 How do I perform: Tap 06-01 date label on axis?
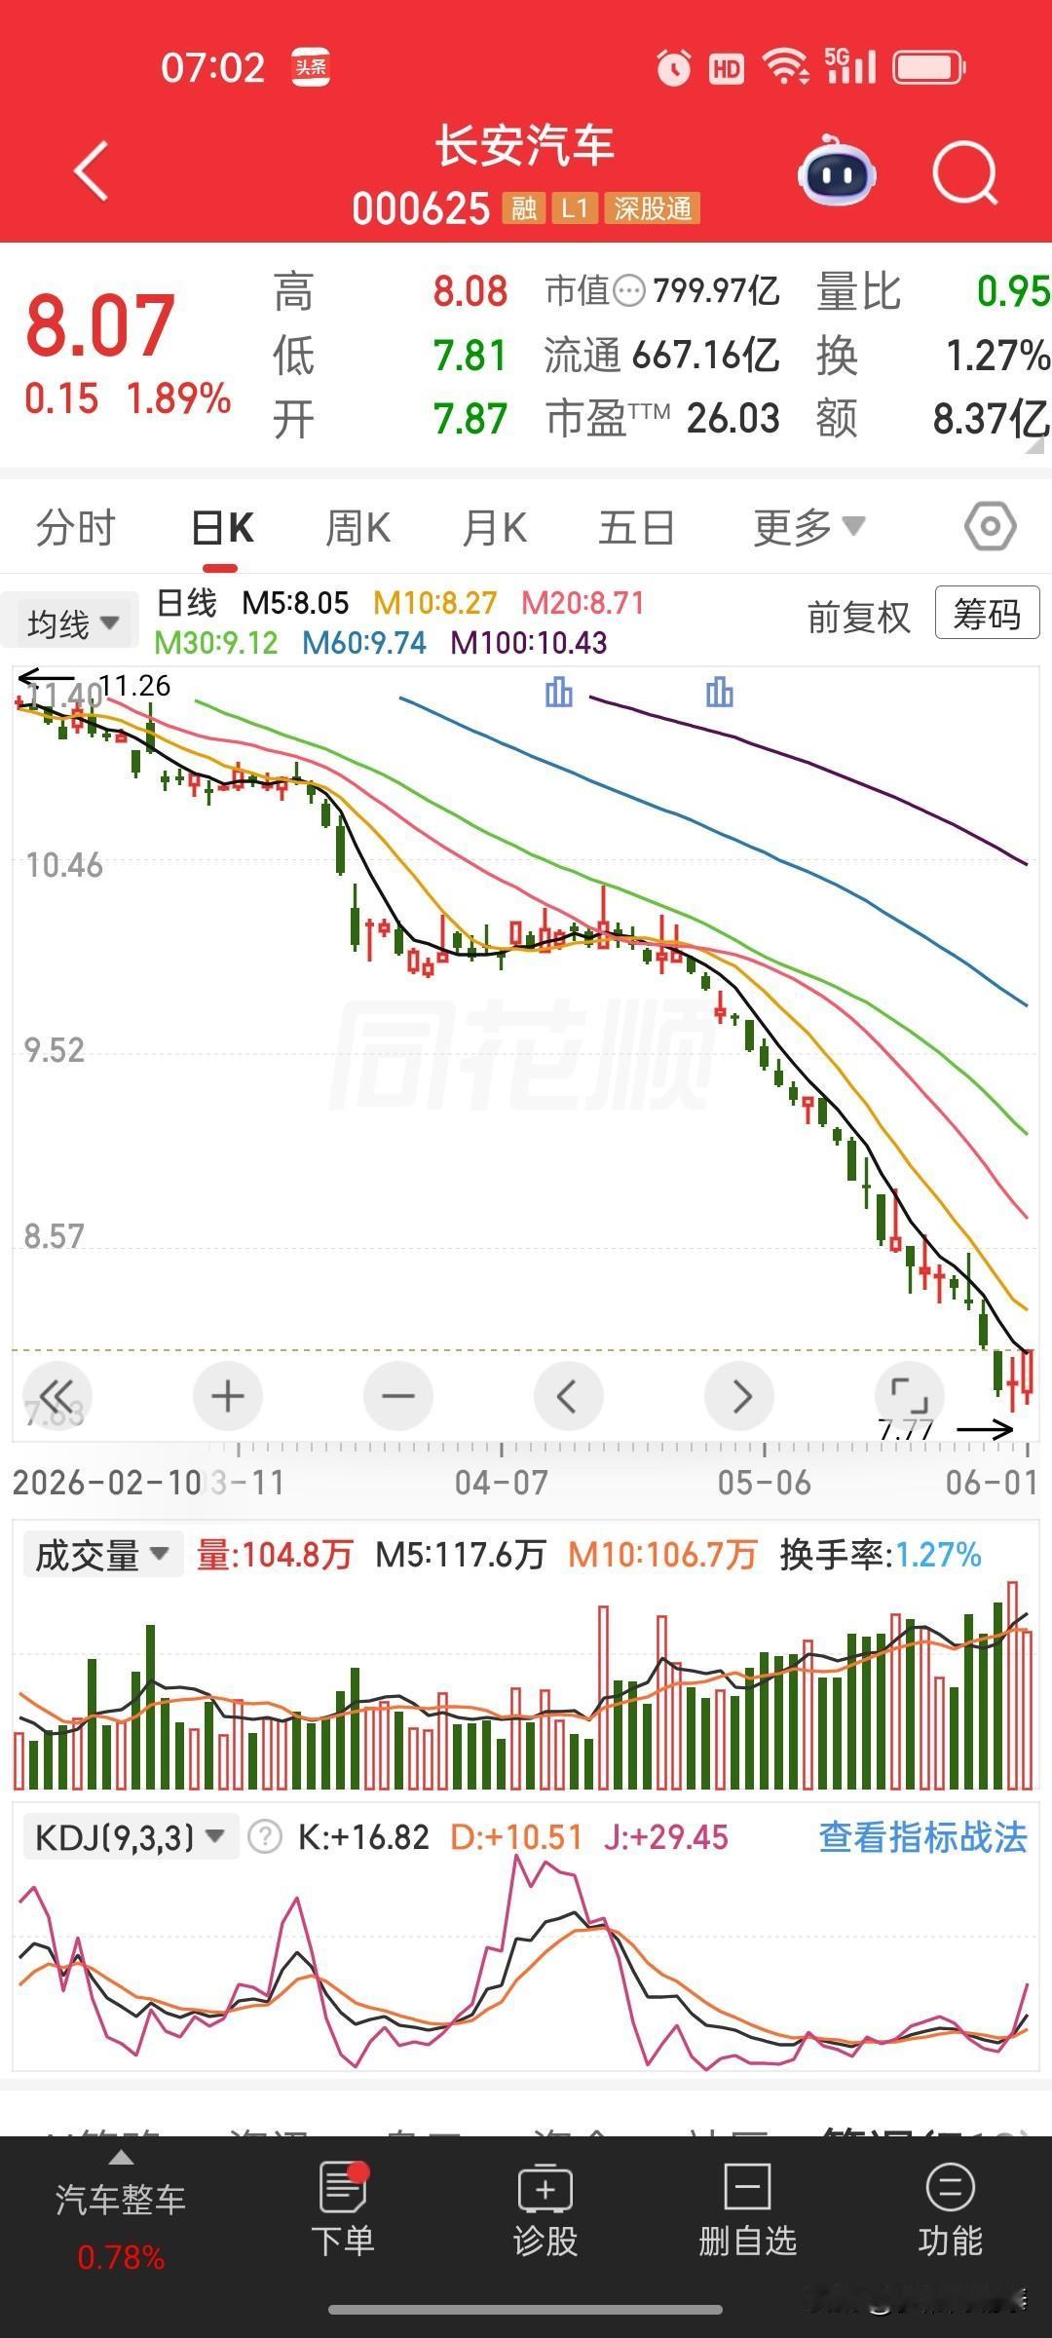tap(992, 1483)
